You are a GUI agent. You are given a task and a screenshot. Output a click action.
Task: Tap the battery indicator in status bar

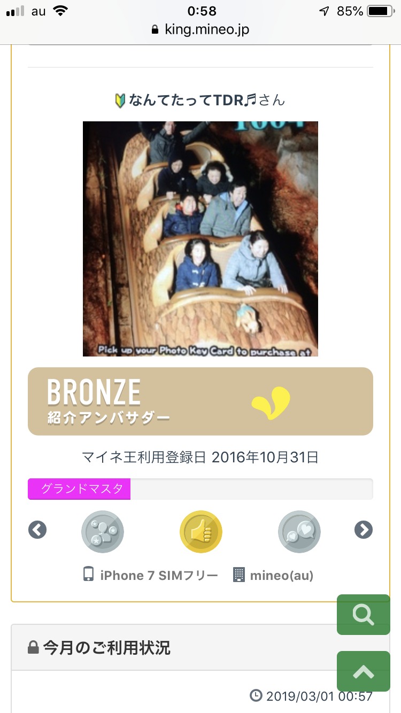(380, 11)
